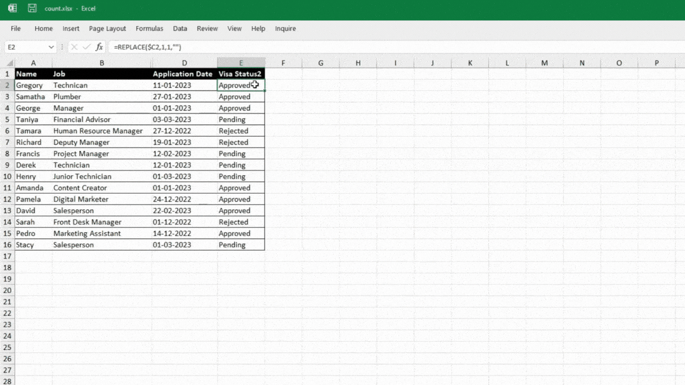Switch to the Formulas tab
This screenshot has width=685, height=385.
(x=149, y=28)
